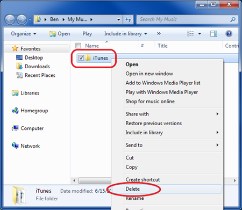The width and height of the screenshot is (242, 210).
Task: Expand the arrow after My Mu... in the address path
Action: 91,19
